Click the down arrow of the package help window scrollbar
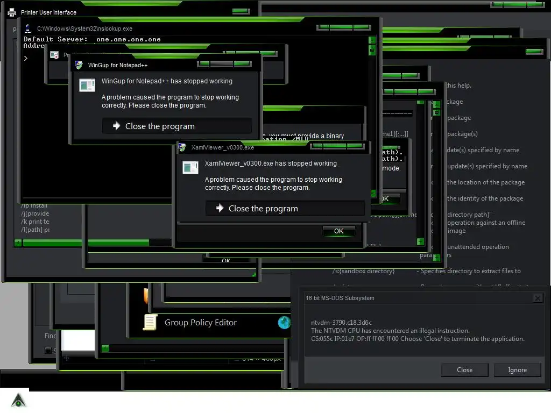Screen dimensions: 551x413 point(436,258)
